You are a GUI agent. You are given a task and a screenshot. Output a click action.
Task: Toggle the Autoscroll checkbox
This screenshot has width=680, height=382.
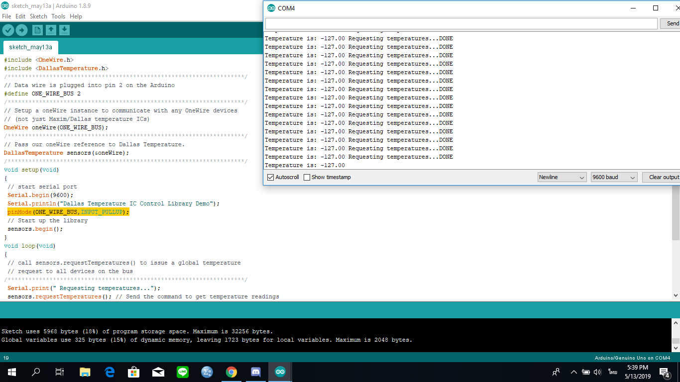click(271, 177)
